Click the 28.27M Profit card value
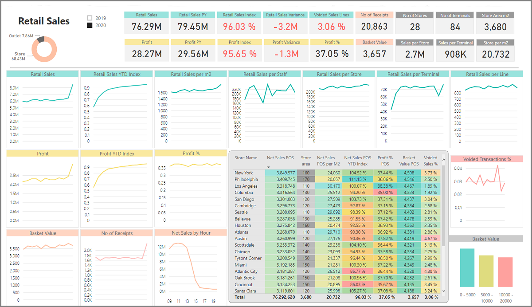Viewport: 532px width, 307px height. tap(146, 54)
